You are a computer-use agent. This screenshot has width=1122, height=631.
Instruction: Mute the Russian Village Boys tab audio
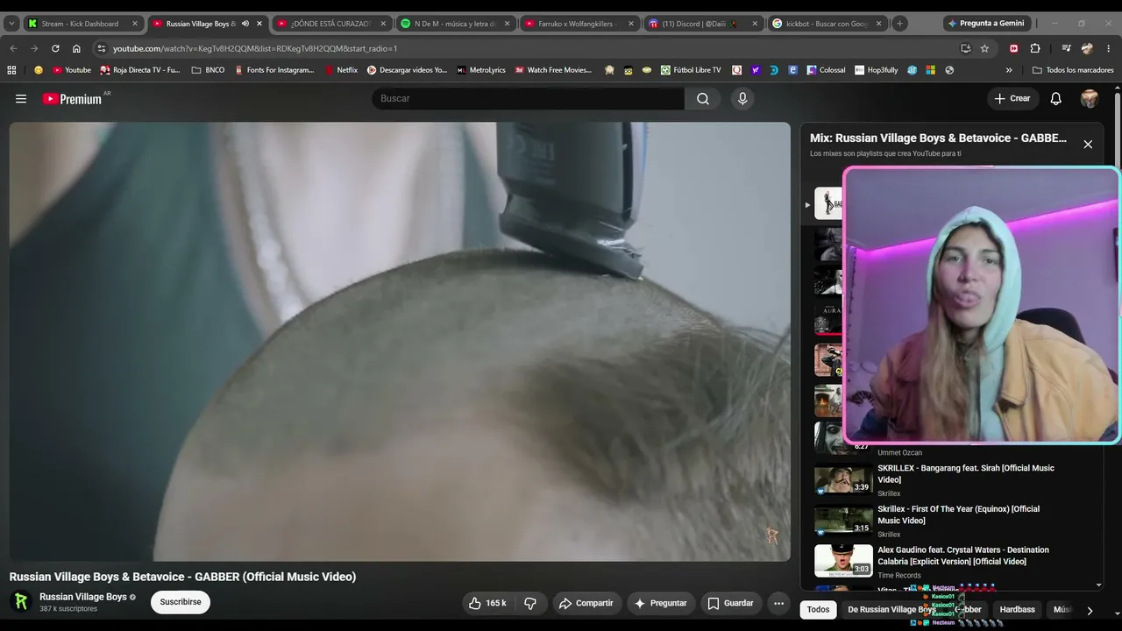tap(245, 24)
